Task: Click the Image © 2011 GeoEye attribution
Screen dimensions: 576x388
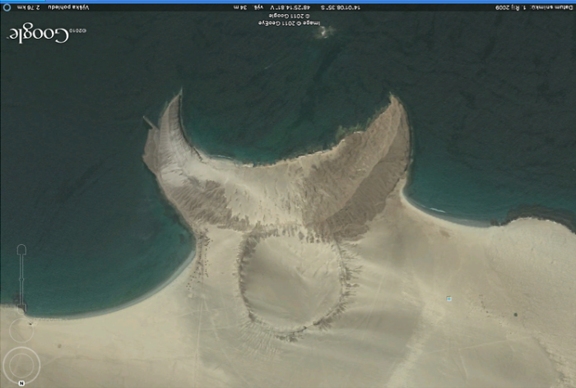Action: [289, 23]
